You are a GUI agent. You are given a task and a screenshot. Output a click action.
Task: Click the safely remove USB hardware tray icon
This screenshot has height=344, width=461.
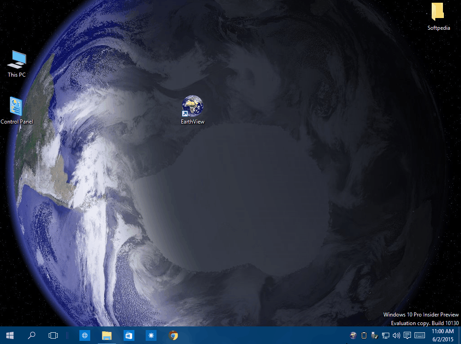(x=374, y=335)
